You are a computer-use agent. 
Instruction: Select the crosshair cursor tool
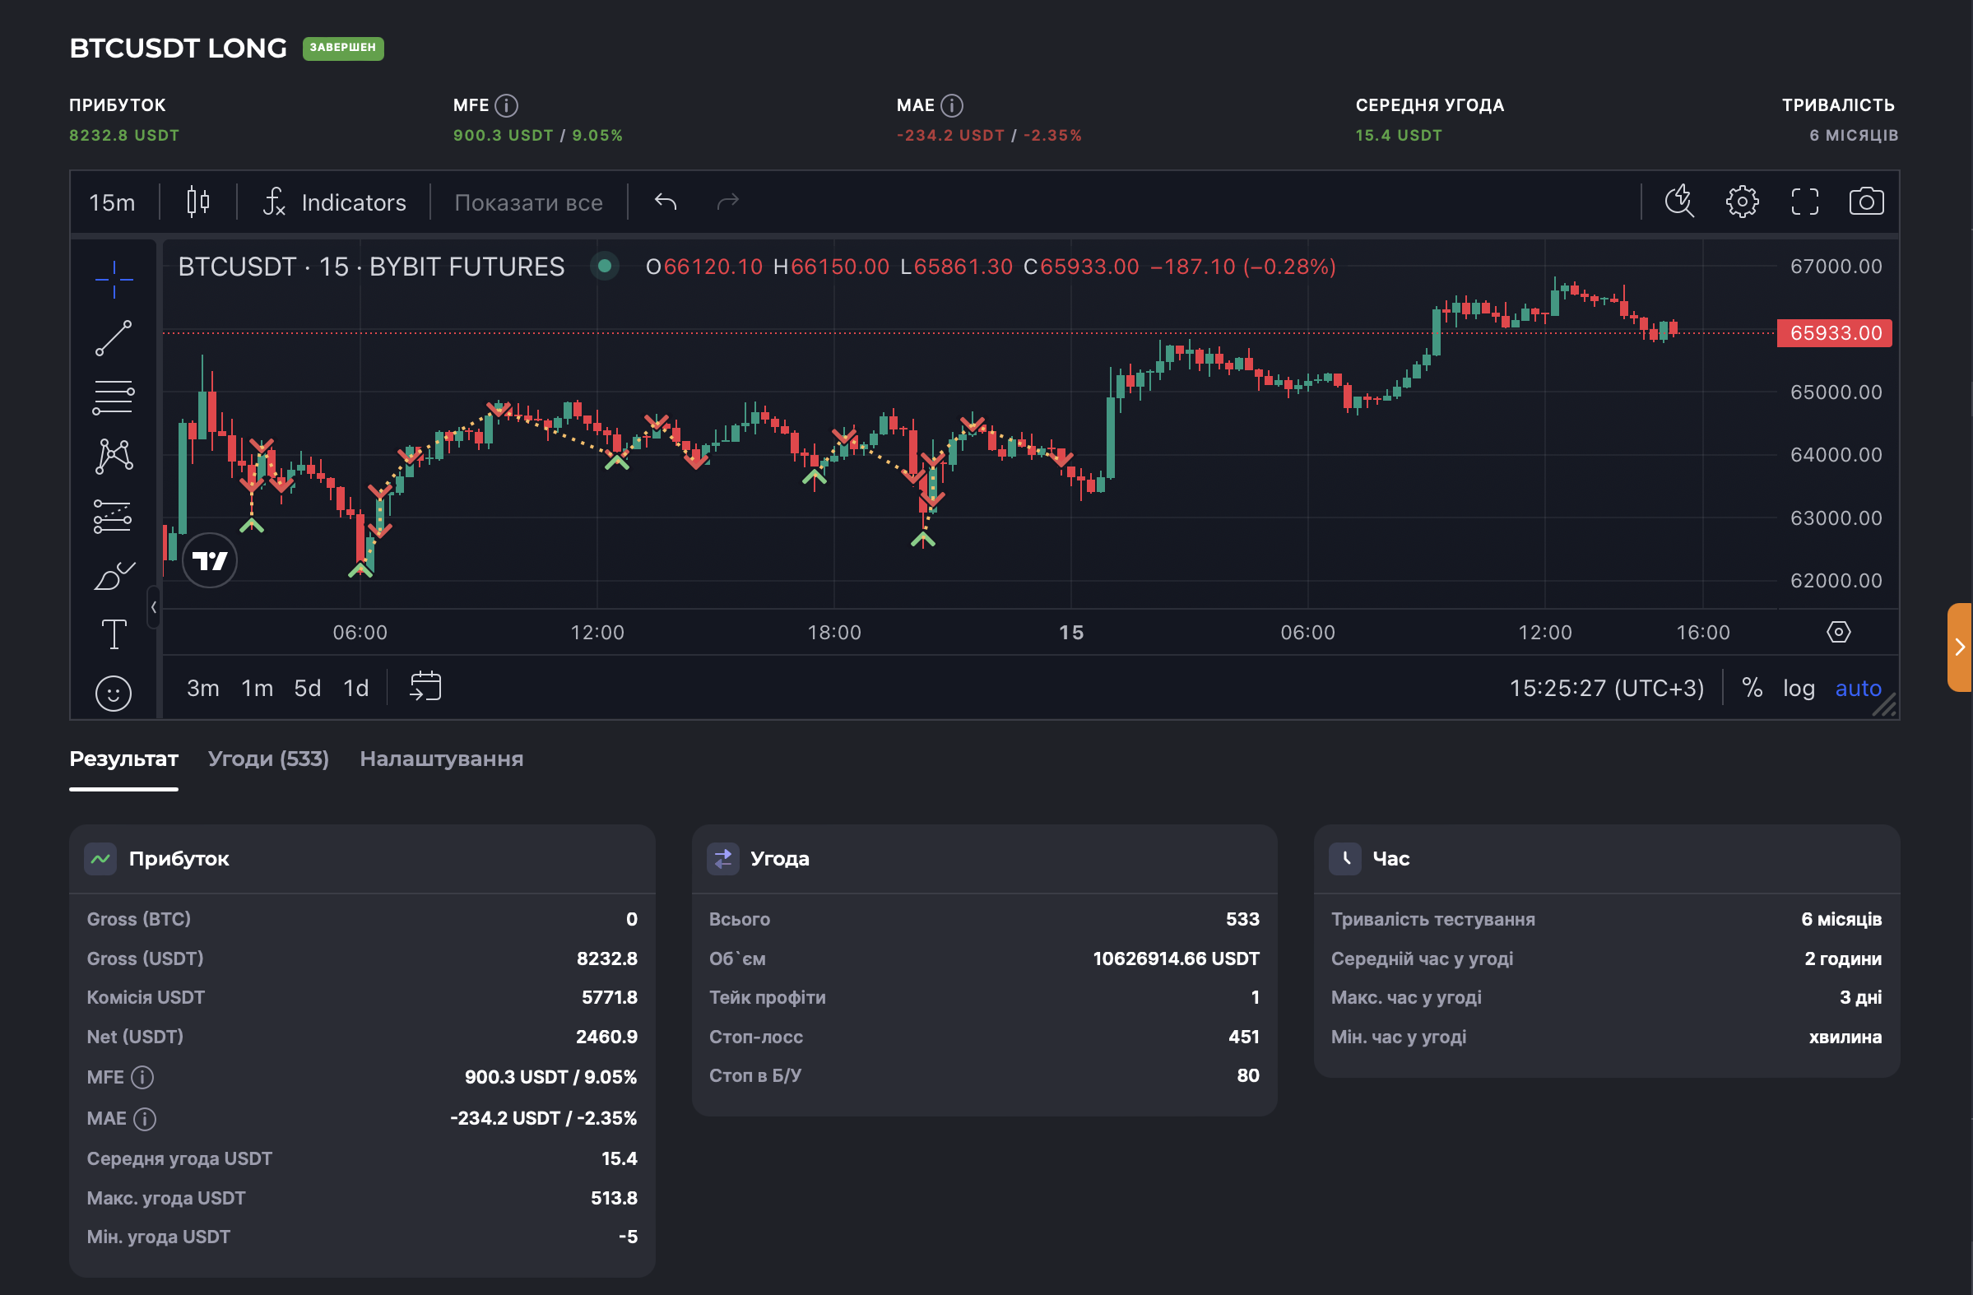pos(114,279)
